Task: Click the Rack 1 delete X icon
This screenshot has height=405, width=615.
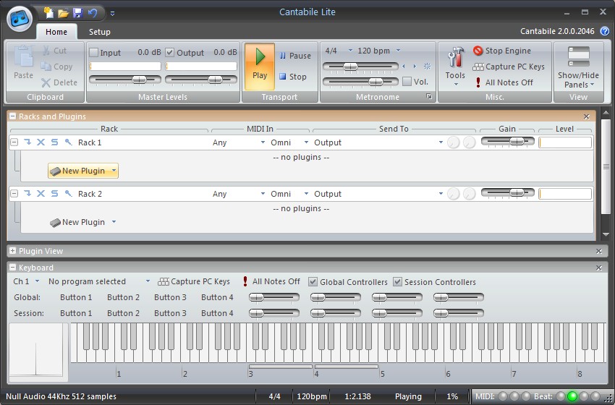Action: point(41,142)
